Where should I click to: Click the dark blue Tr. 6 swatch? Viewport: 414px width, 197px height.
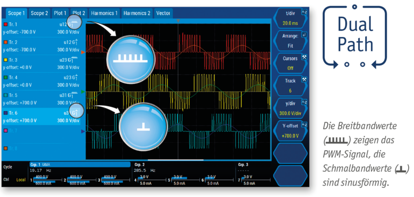(5, 113)
